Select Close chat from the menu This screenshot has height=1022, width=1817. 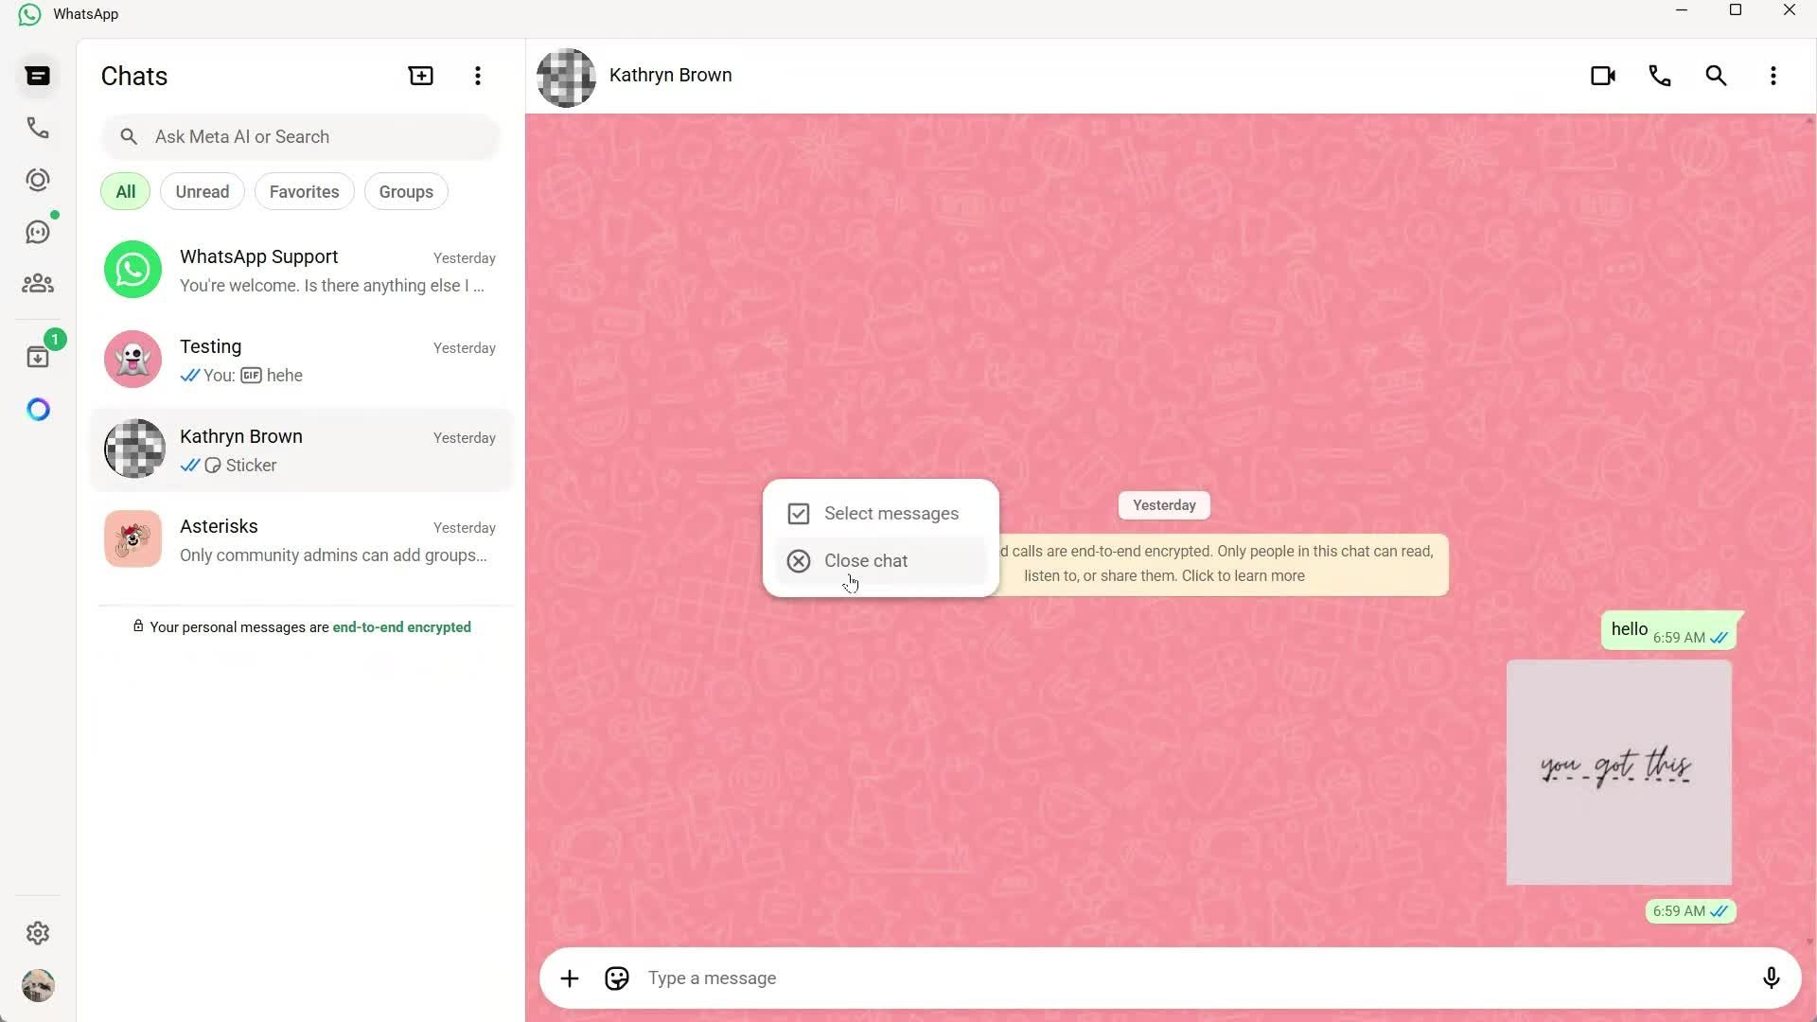click(x=865, y=559)
